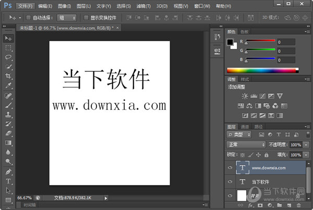Open the 不透明度 opacity arrow
Viewport: 313px width, 210px height.
306,145
